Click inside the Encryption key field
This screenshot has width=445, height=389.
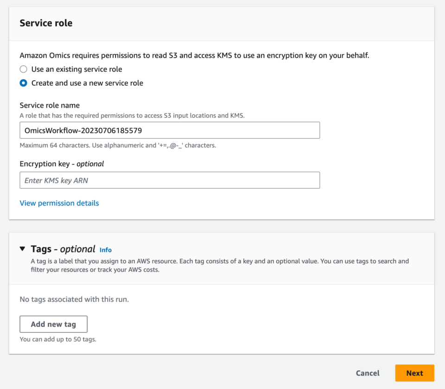click(169, 180)
